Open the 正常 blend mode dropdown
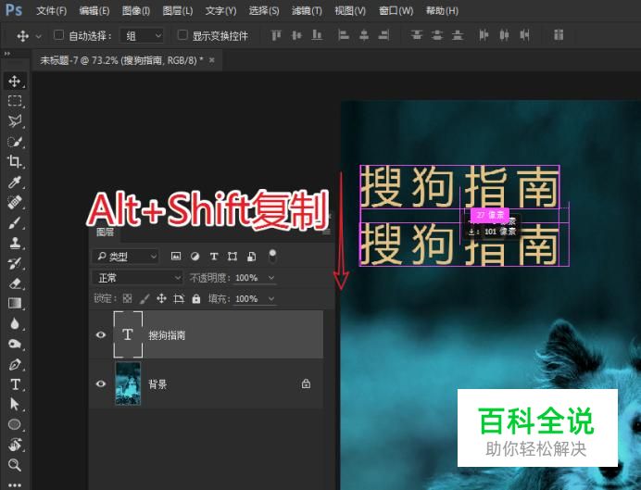641x490 pixels. (x=137, y=278)
